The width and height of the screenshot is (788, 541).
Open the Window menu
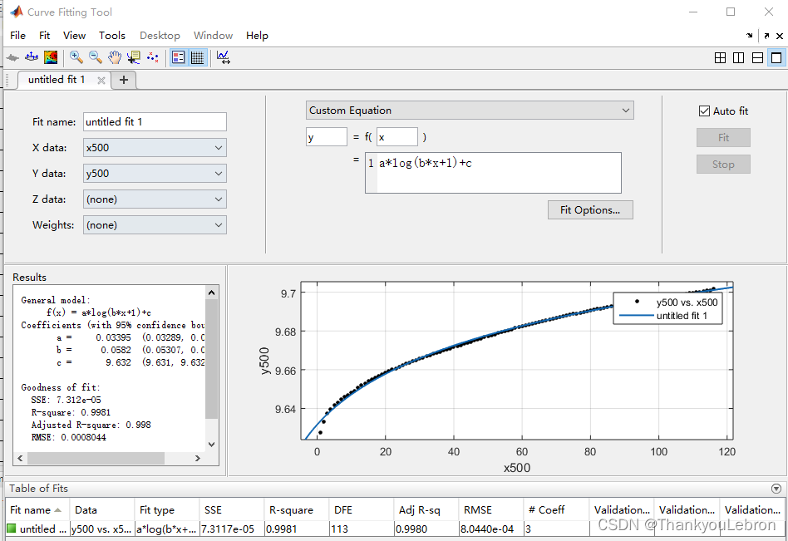[x=213, y=36]
